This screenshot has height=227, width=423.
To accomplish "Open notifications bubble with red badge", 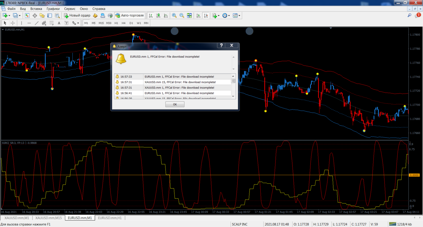I will coord(418,15).
